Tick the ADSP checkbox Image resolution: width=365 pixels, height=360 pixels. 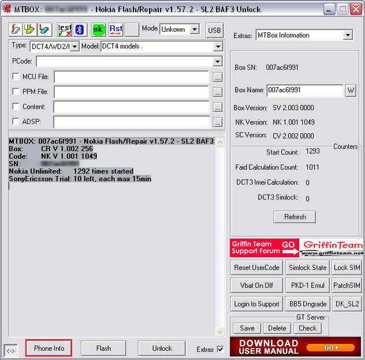(16, 121)
